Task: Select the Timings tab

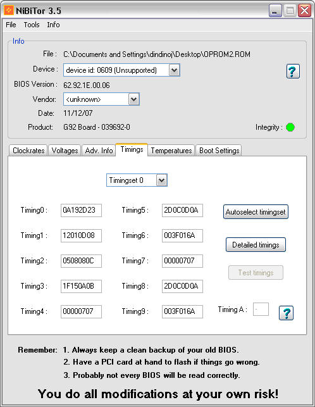Action: point(132,149)
